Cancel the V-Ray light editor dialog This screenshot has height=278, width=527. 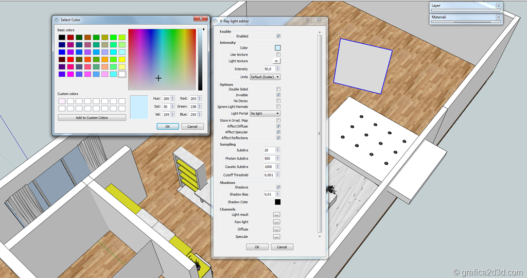pyautogui.click(x=282, y=247)
